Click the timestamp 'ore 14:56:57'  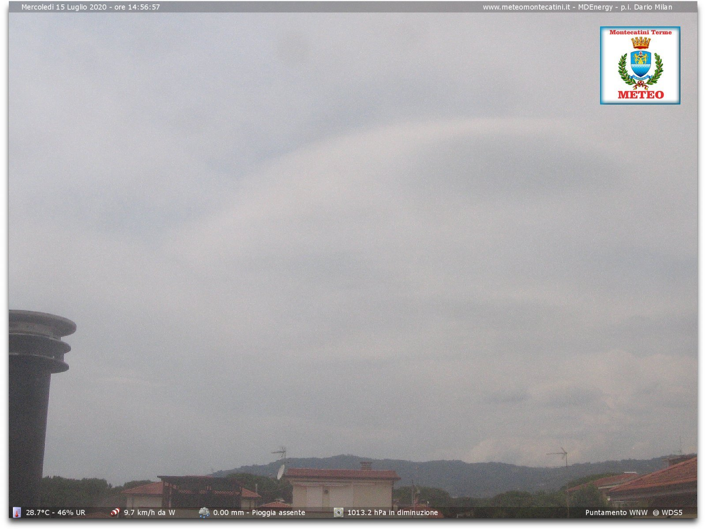tap(137, 7)
